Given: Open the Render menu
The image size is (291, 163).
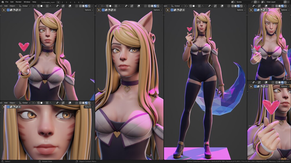Looking at the screenshot, I should point(19,2).
